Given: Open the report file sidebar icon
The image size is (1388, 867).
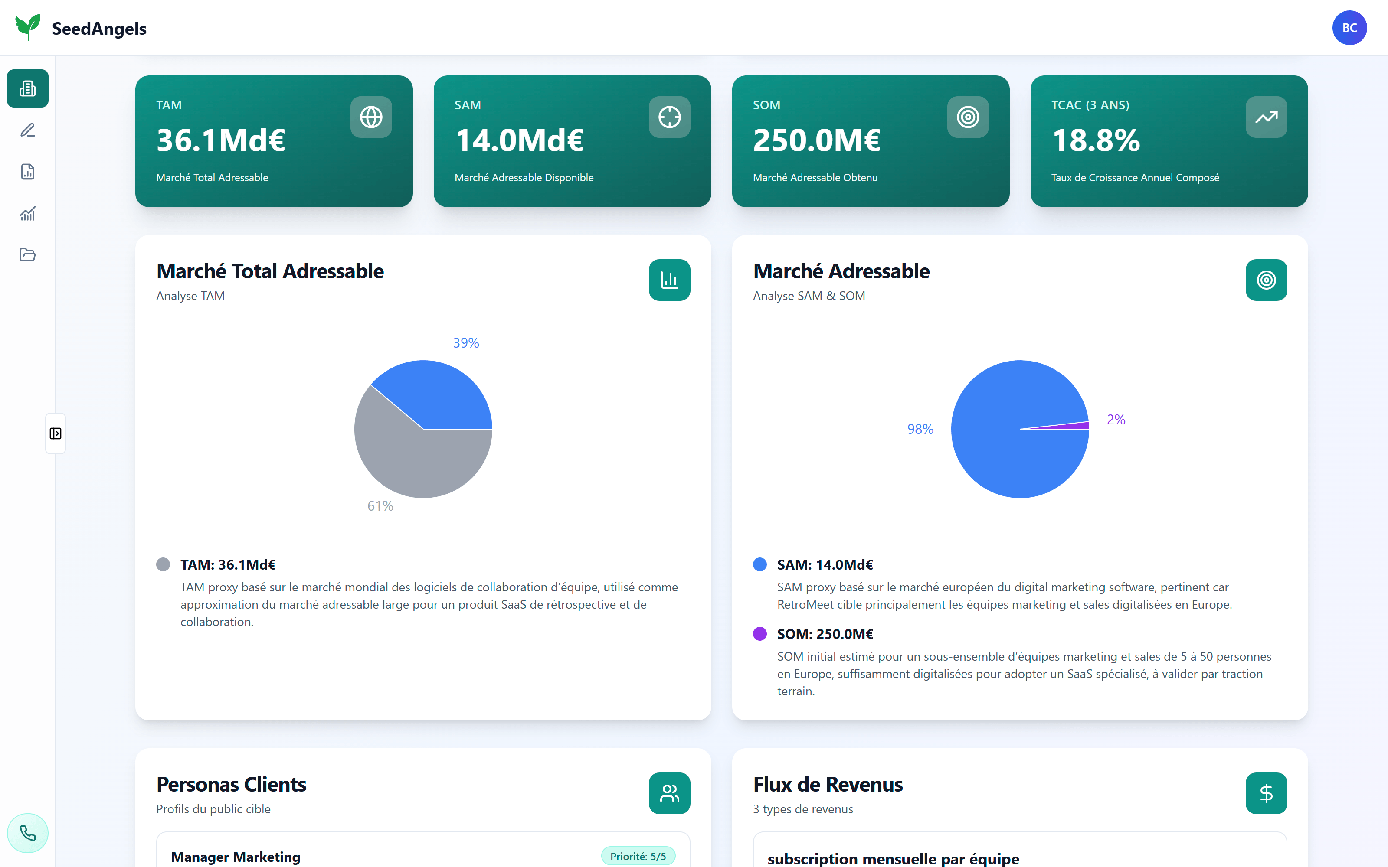Looking at the screenshot, I should pos(27,172).
